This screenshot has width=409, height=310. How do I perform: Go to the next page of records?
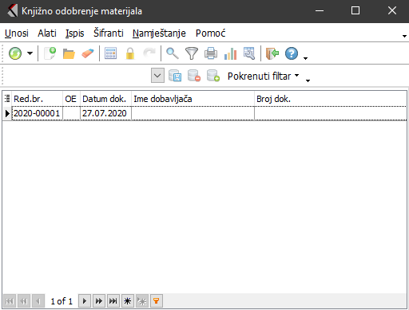tap(99, 301)
